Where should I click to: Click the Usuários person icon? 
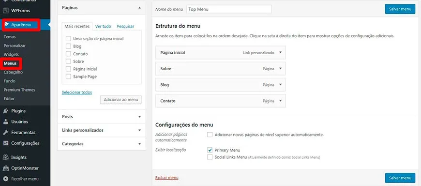pos(6,122)
